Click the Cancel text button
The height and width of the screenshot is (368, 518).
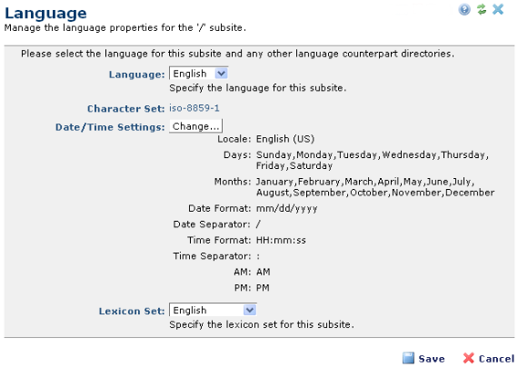coord(496,359)
